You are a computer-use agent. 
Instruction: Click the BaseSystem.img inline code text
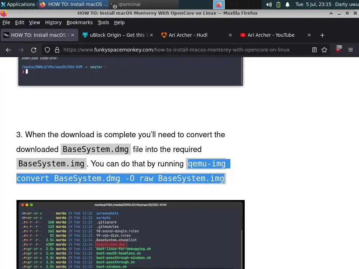51,164
